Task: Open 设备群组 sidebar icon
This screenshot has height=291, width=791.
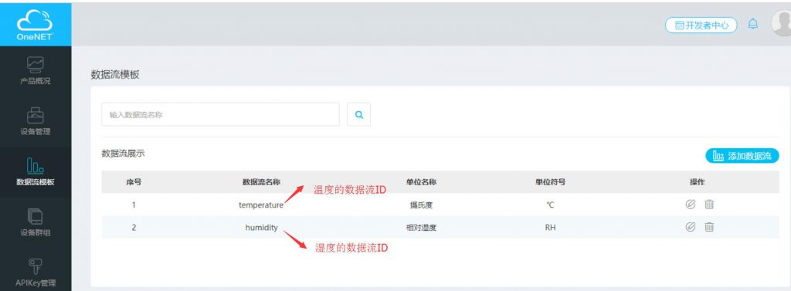Action: (35, 216)
